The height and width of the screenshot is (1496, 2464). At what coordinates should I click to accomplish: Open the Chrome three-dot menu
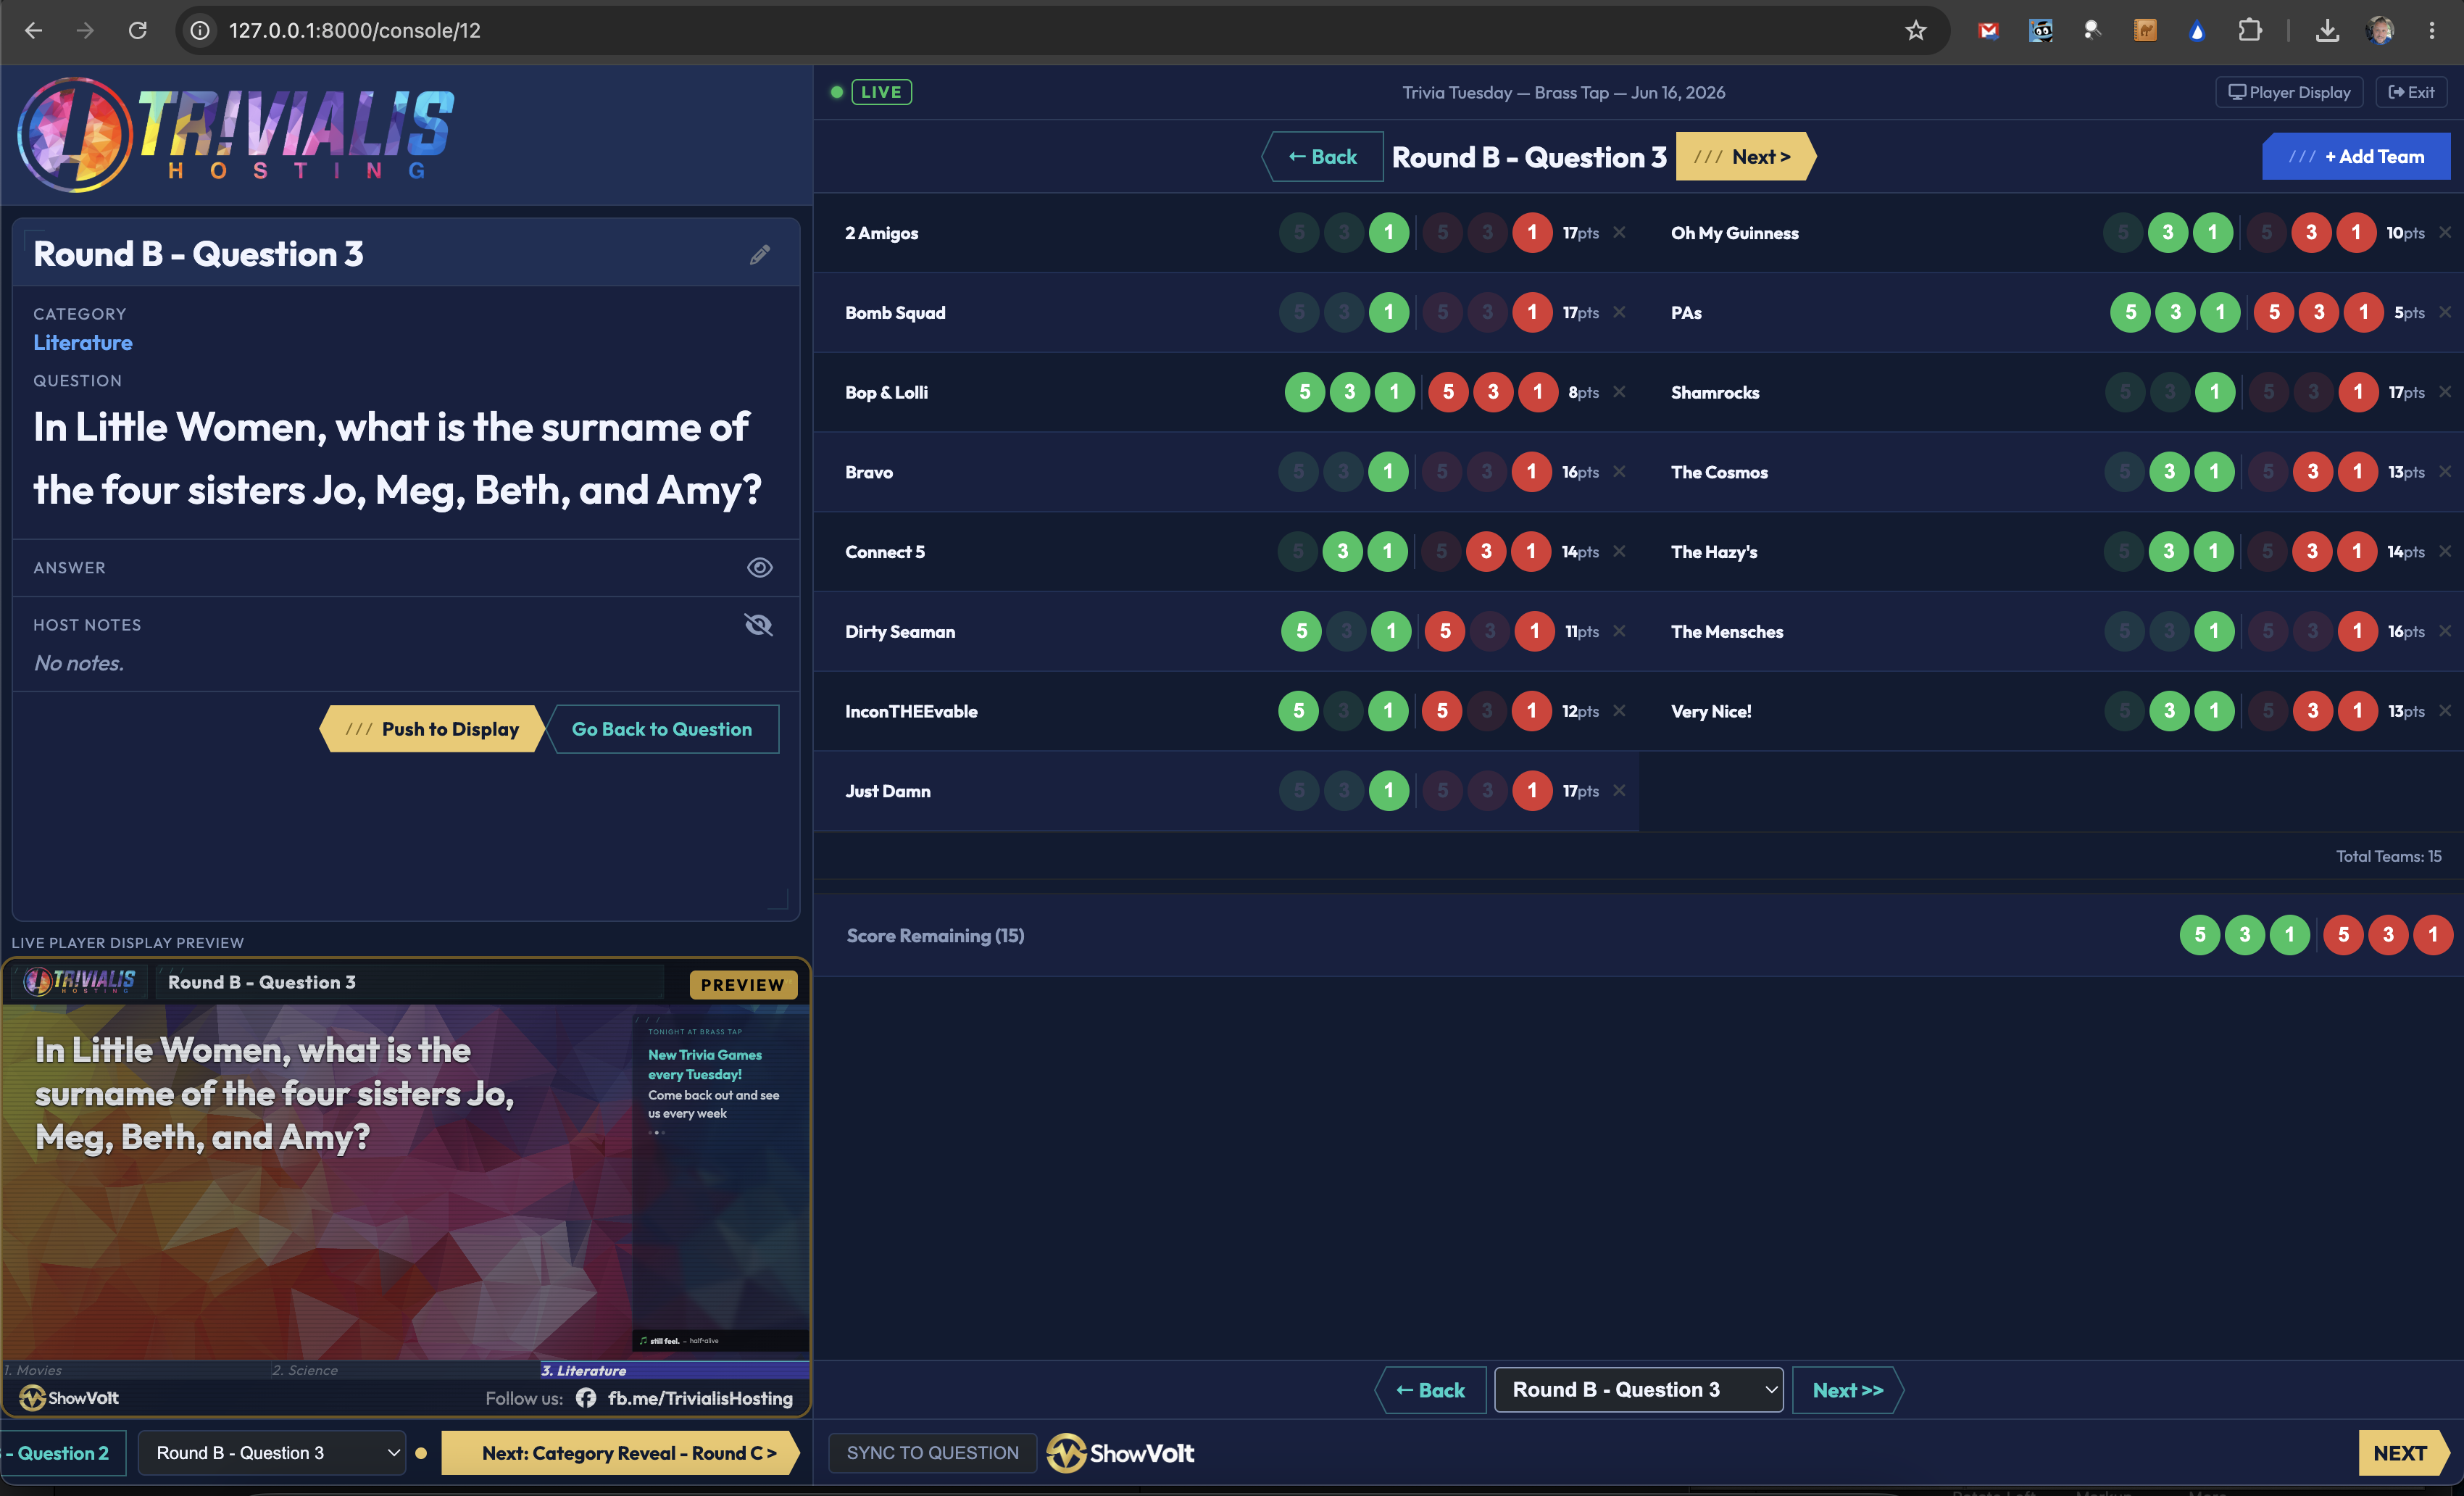tap(2432, 31)
